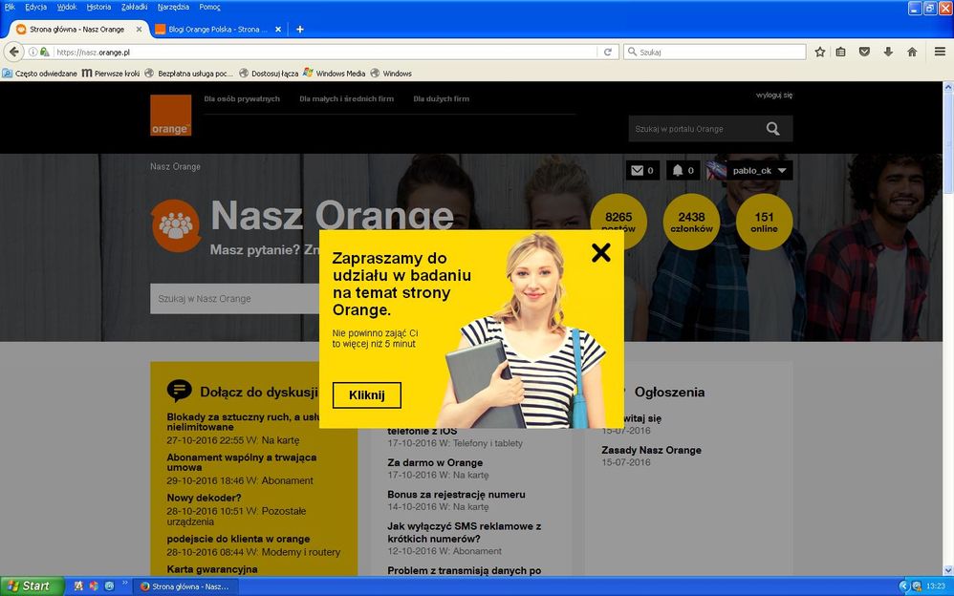Open 'Nowy dekoder?' discussion link
The image size is (954, 596).
tap(204, 498)
